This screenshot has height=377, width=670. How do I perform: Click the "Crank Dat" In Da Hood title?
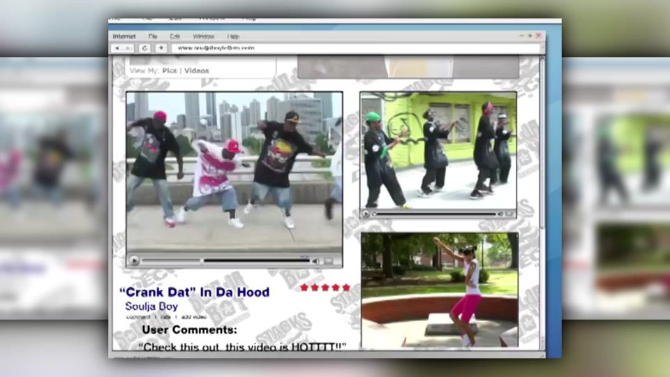(195, 292)
